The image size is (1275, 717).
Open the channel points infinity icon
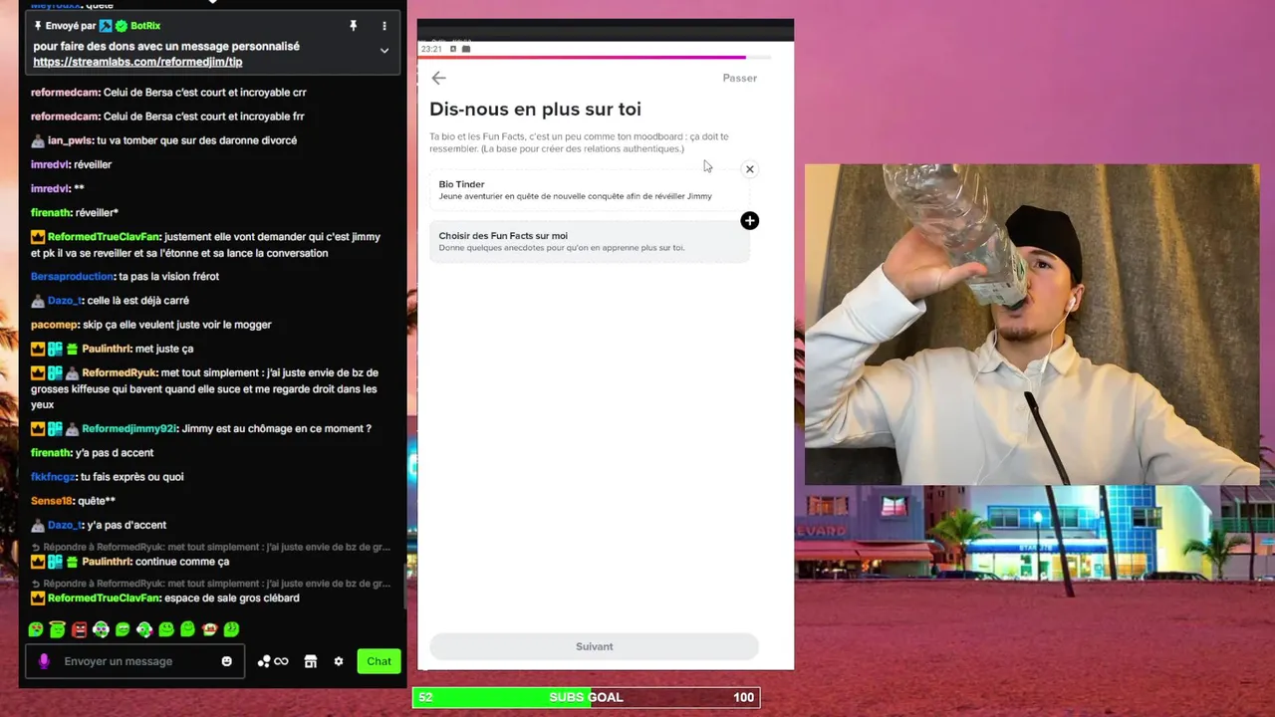point(273,661)
